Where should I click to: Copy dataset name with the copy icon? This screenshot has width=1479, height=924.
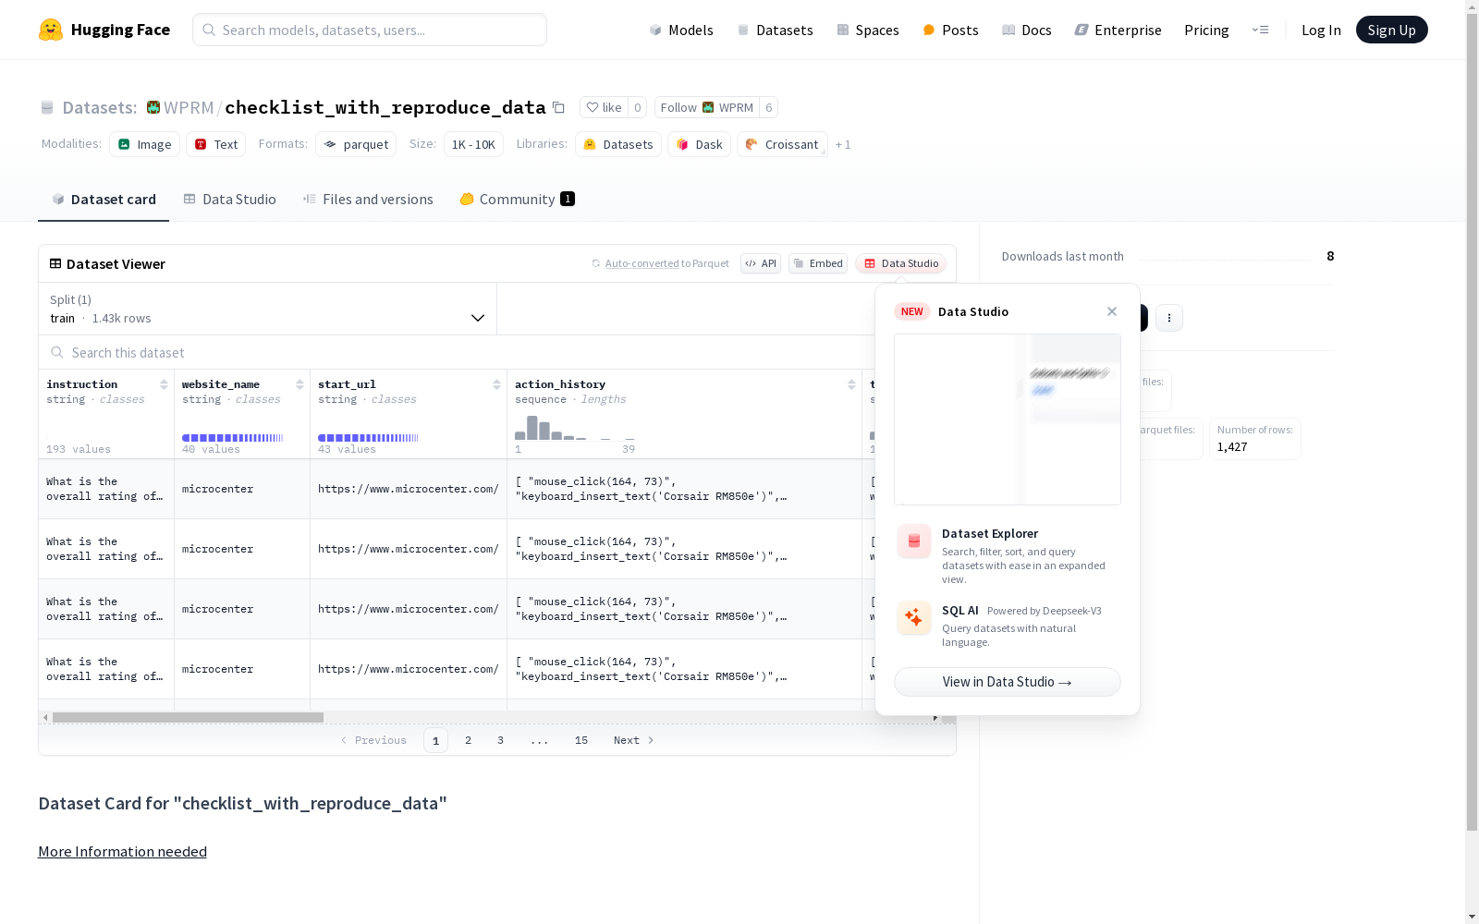click(x=558, y=107)
